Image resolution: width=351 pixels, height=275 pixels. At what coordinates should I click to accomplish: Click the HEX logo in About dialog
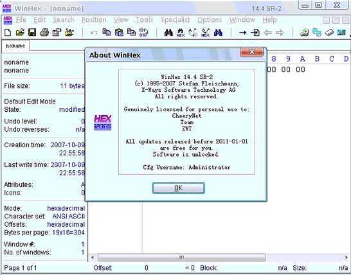(102, 122)
